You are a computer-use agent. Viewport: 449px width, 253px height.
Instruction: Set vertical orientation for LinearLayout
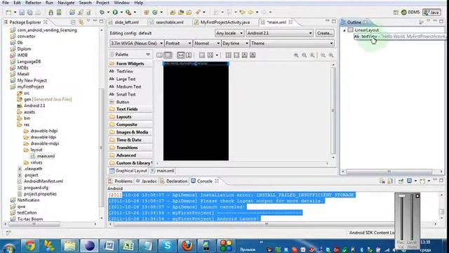(x=168, y=55)
